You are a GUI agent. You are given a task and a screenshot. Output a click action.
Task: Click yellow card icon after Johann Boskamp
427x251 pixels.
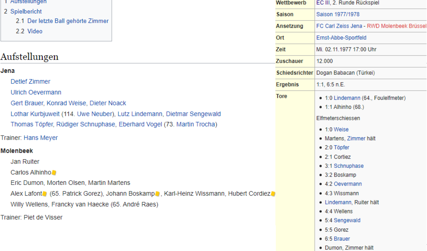point(157,194)
